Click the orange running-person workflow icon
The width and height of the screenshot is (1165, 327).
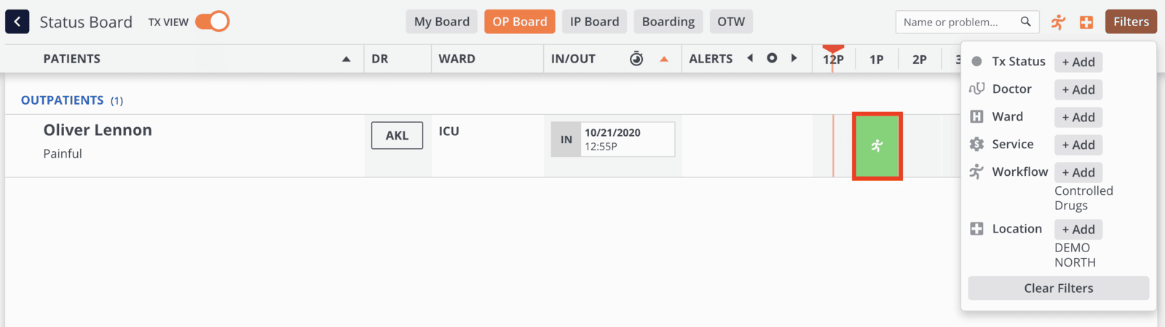1058,22
